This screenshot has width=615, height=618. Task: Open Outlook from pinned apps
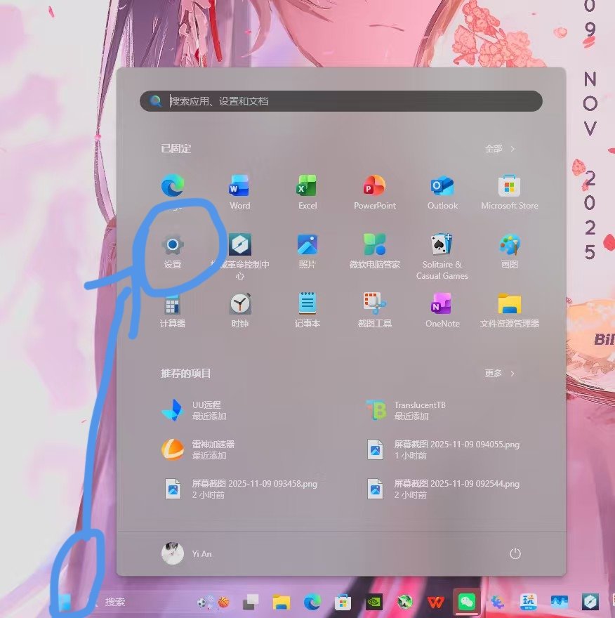pos(442,185)
